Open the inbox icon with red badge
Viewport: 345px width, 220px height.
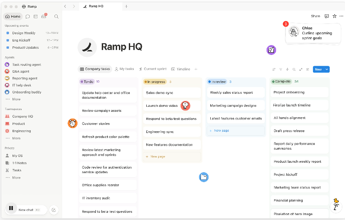tap(44, 16)
